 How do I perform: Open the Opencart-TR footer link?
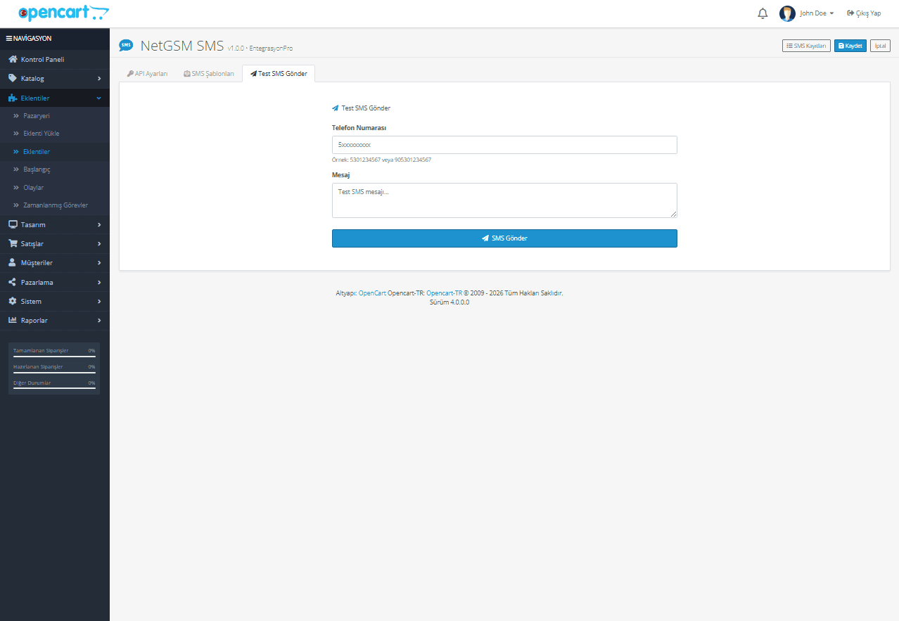click(444, 293)
